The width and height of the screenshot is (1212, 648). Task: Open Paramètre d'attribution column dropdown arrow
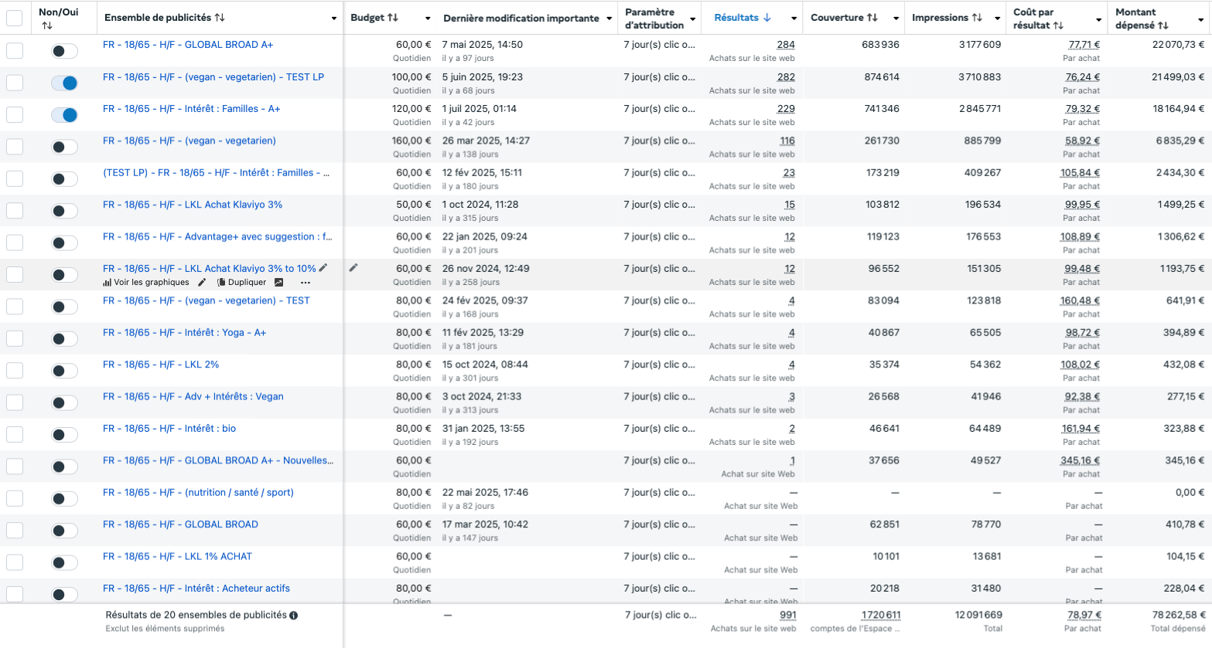[692, 19]
